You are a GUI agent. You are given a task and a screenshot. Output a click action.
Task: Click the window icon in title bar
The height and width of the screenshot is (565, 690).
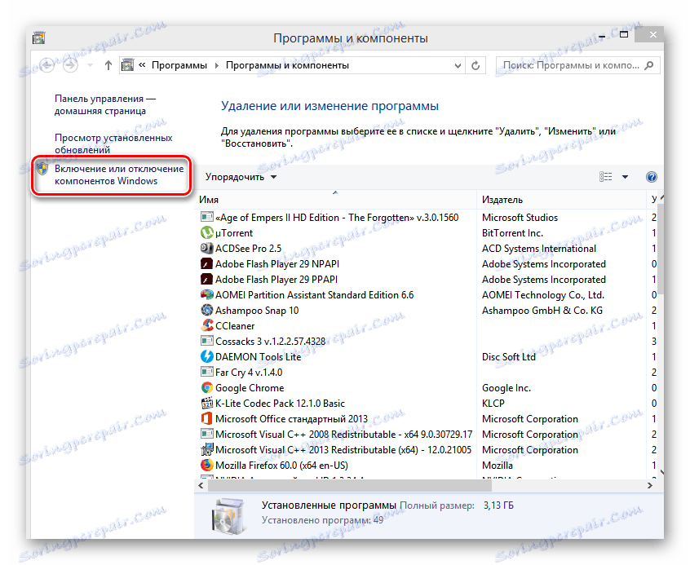click(38, 38)
